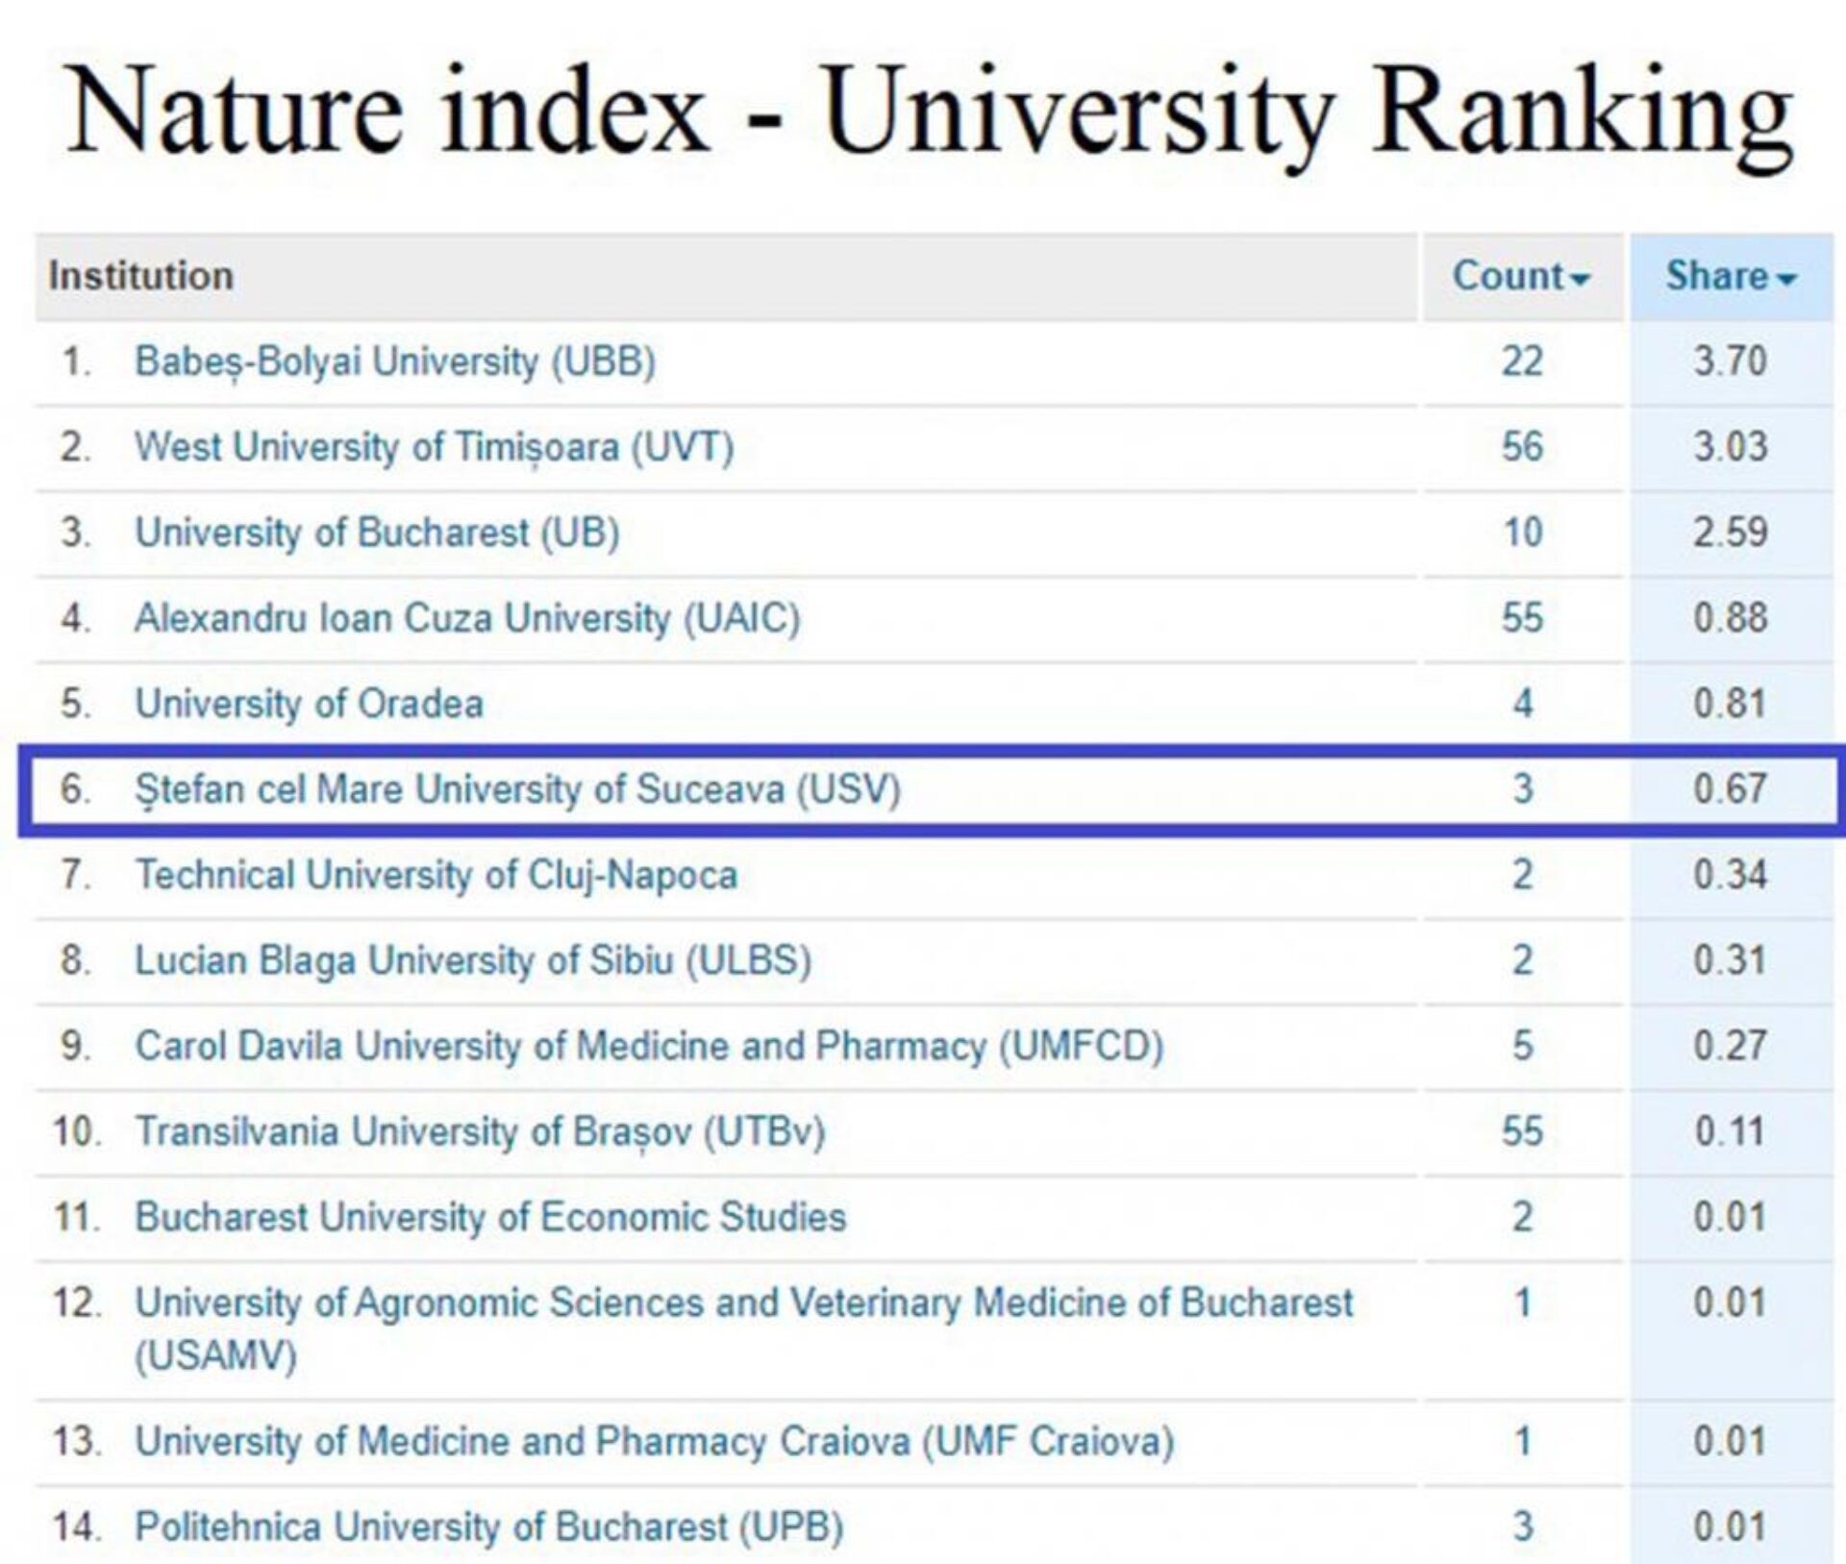Screen dimensions: 1846x1564
Task: Sort table by Share column
Action: click(1717, 276)
